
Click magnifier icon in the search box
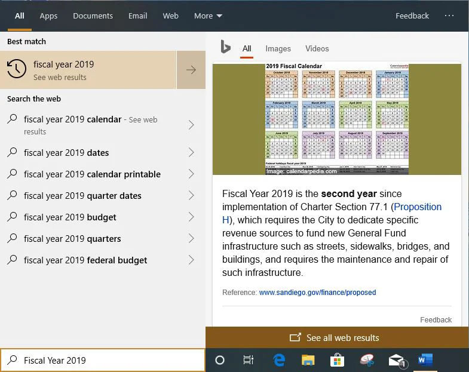[x=12, y=359]
